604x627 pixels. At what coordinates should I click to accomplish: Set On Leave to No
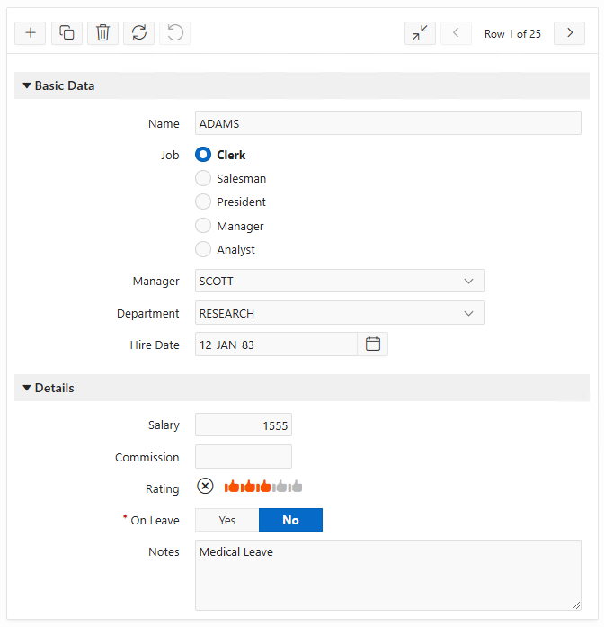(290, 520)
